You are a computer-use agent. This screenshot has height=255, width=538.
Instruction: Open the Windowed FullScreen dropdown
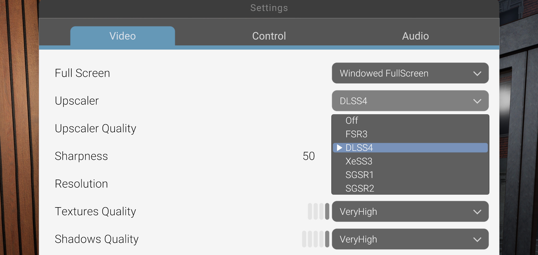coord(410,73)
